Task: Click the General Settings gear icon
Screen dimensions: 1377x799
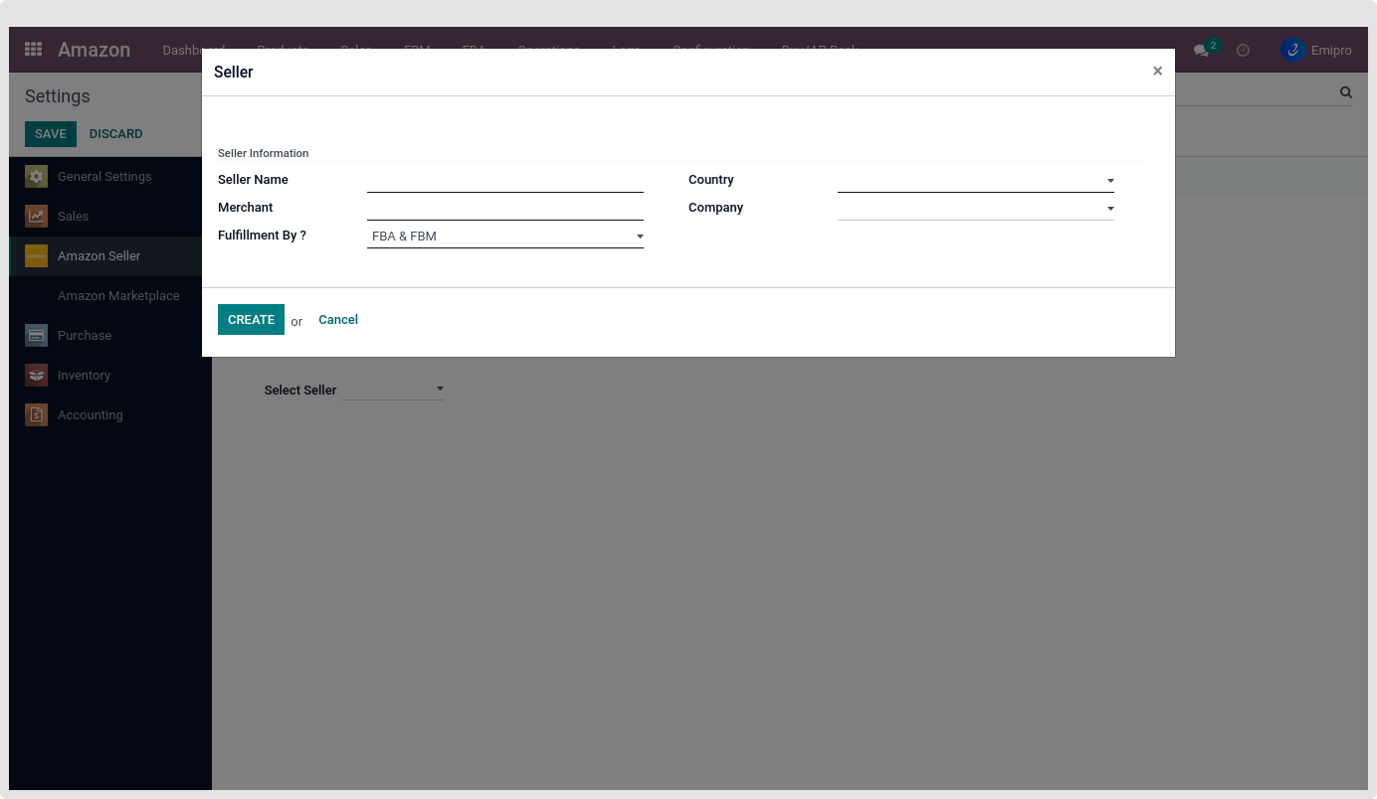Action: click(x=37, y=177)
